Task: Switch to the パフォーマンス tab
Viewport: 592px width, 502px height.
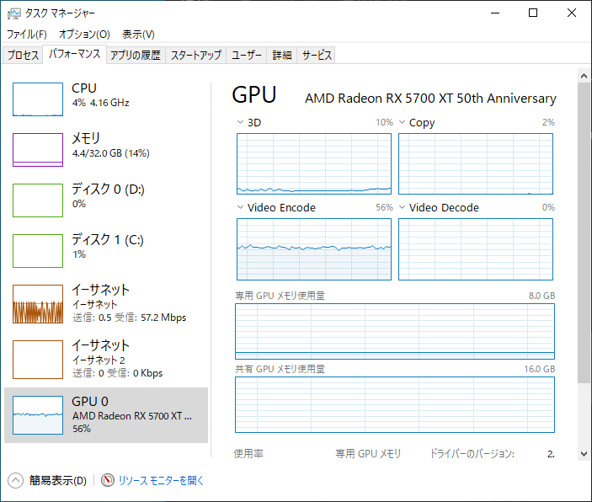Action: [75, 54]
